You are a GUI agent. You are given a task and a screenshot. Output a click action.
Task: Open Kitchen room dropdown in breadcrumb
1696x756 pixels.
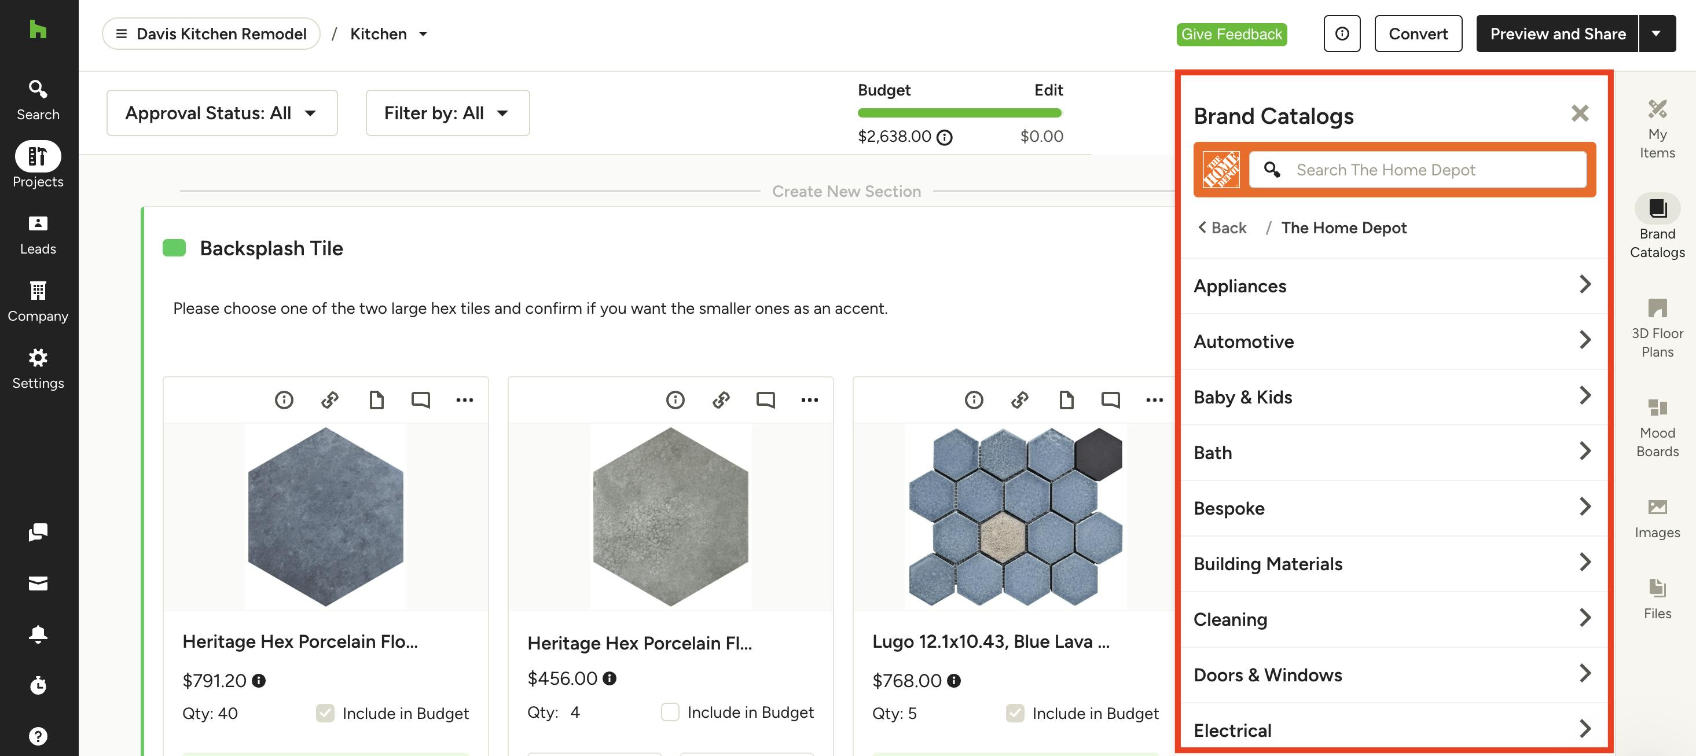[389, 34]
